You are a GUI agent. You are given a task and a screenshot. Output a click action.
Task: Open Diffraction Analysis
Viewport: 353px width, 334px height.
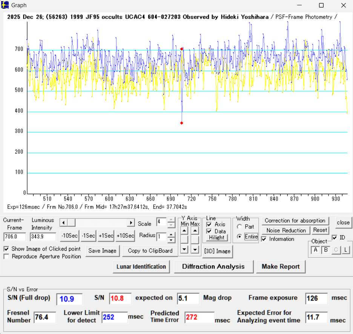(213, 267)
